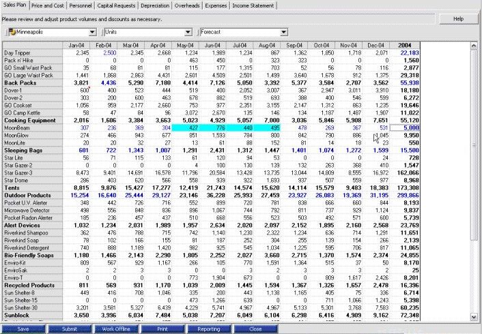This screenshot has height=334, width=482.
Task: Click the Minneapolis location icon
Action: click(x=12, y=32)
